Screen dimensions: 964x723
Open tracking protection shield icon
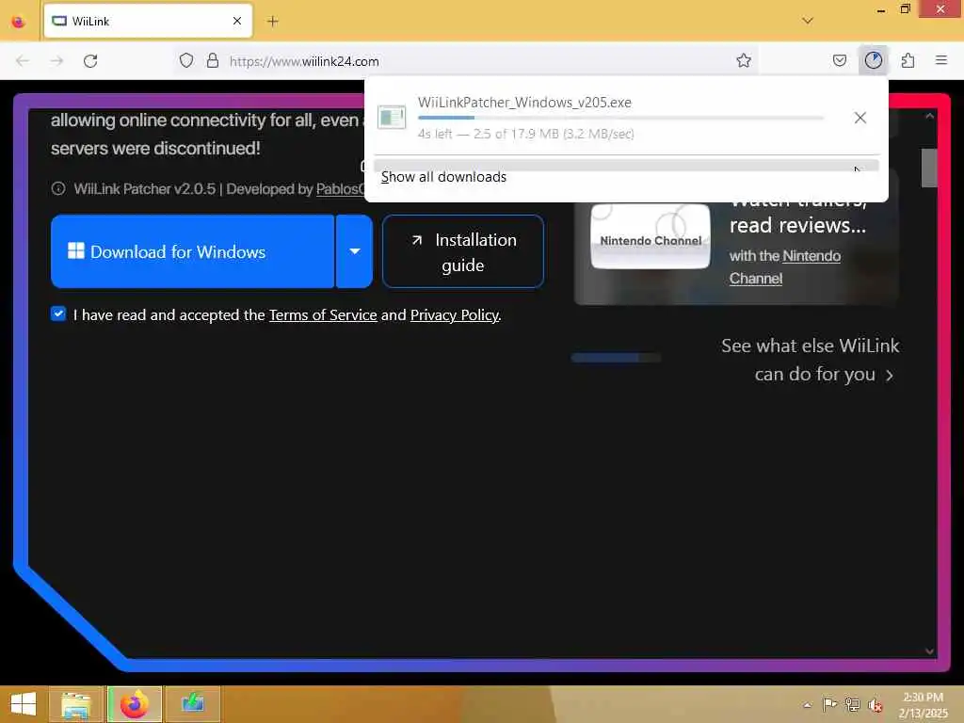pos(186,60)
